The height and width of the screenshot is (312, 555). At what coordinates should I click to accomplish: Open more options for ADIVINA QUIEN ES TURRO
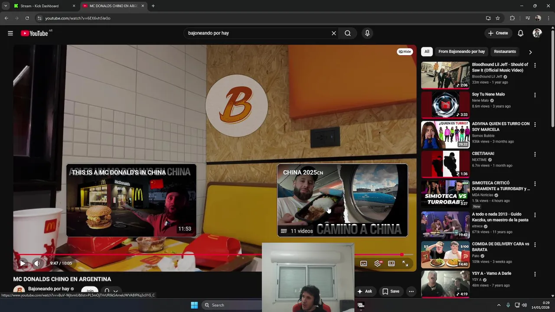[535, 124]
